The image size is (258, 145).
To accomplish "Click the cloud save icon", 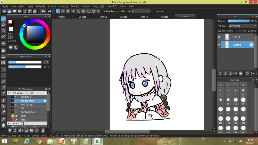I will [x=4, y=11].
